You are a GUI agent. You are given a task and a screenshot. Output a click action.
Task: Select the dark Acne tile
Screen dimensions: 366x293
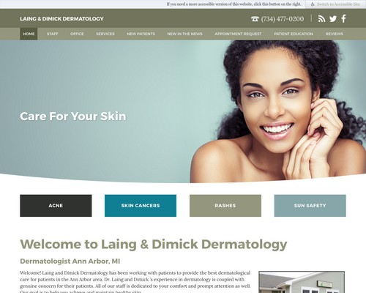point(56,206)
